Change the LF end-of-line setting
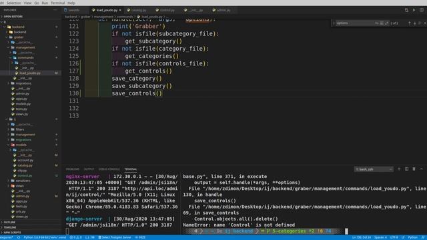This screenshot has height=240, width=427. (403, 237)
